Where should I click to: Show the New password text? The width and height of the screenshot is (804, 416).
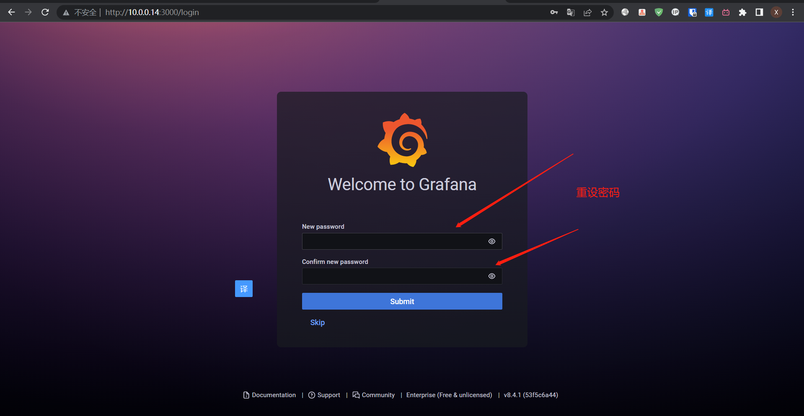point(492,241)
